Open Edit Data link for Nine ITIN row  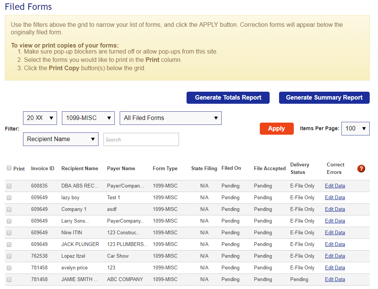[335, 233]
